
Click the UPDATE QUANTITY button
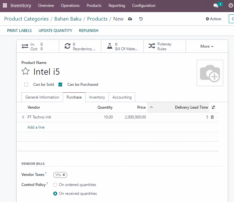pos(55,31)
